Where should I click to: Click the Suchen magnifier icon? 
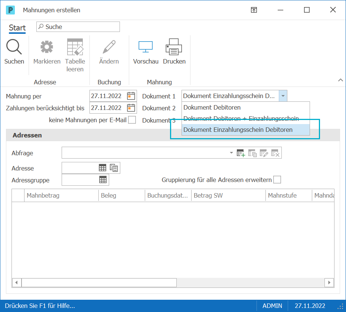point(14,47)
